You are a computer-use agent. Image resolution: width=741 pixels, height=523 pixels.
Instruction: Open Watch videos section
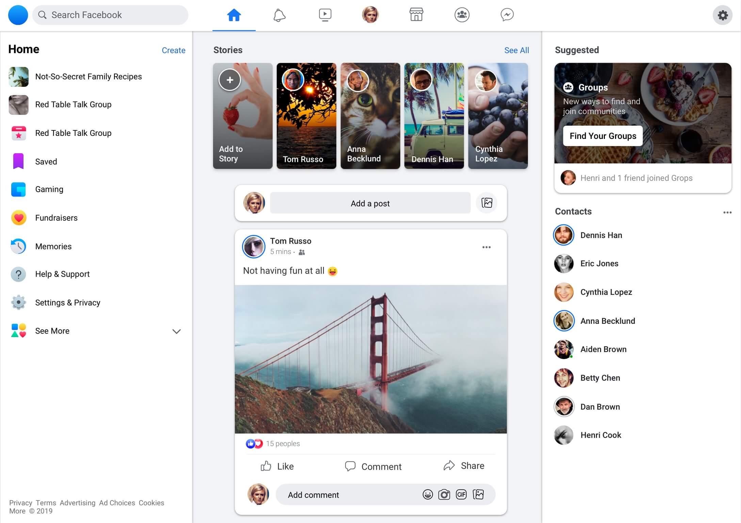325,15
